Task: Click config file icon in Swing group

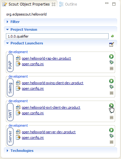Action: (x=18, y=88)
